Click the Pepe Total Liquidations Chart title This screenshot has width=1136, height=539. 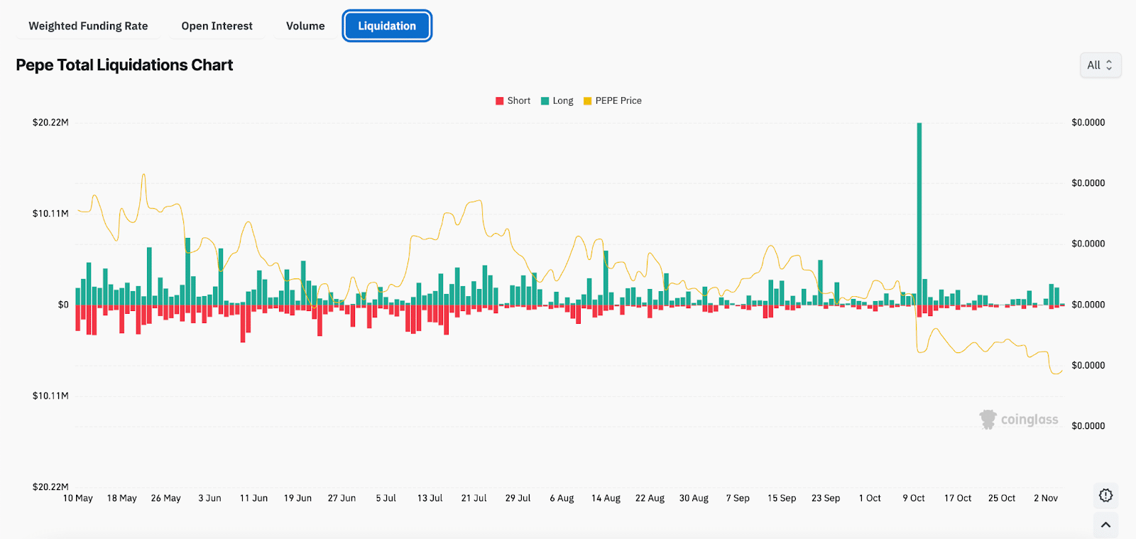tap(124, 65)
